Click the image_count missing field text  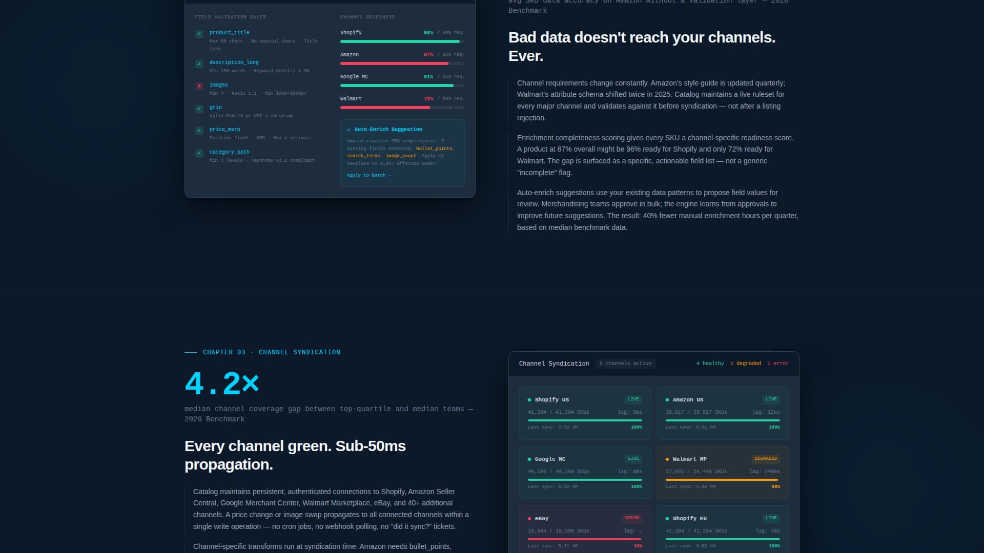coord(401,156)
